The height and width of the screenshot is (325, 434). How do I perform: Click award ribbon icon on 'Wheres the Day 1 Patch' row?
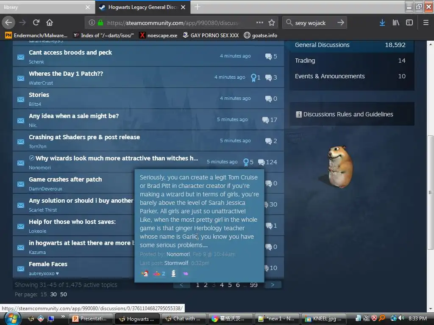pyautogui.click(x=253, y=78)
